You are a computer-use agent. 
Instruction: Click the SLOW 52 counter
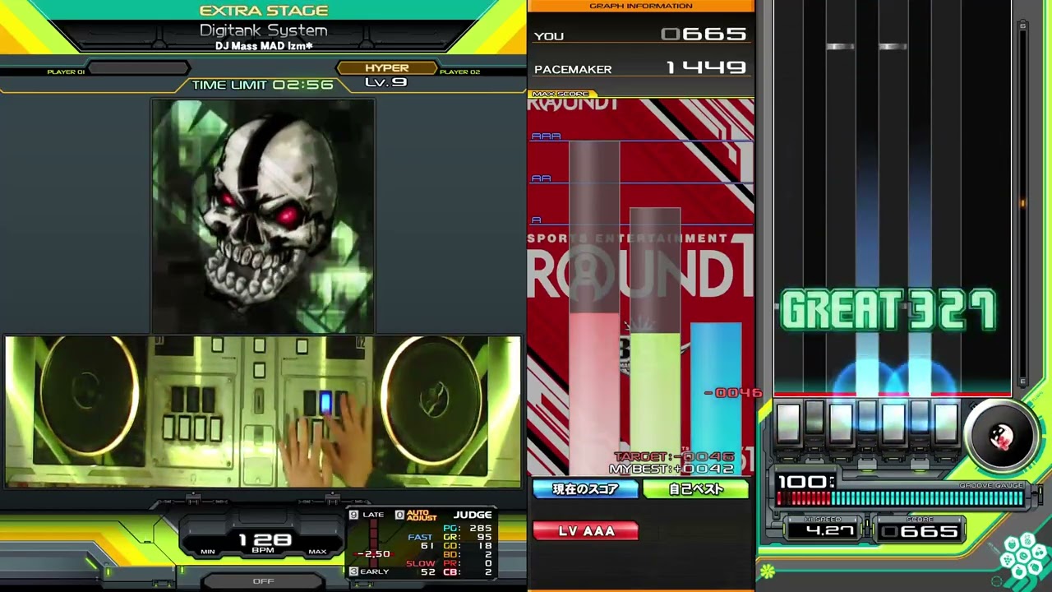[x=421, y=567]
